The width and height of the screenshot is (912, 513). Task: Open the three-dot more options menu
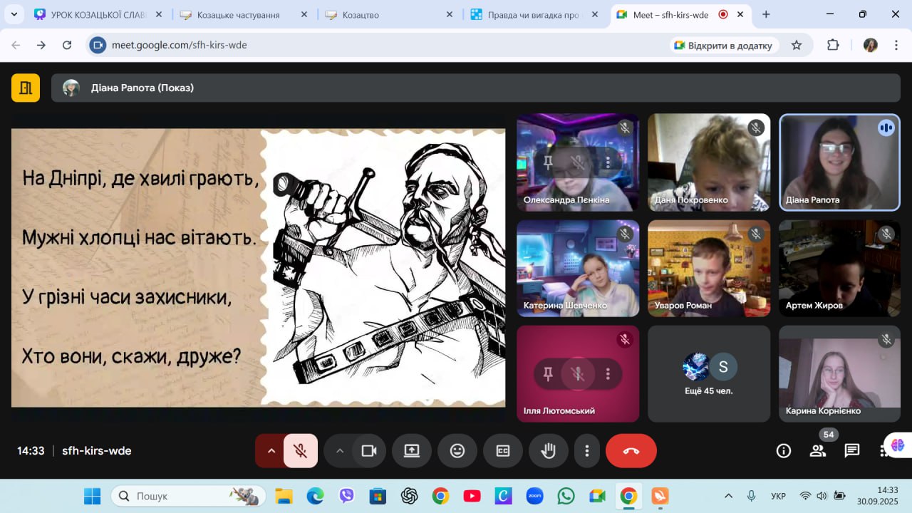click(x=586, y=451)
